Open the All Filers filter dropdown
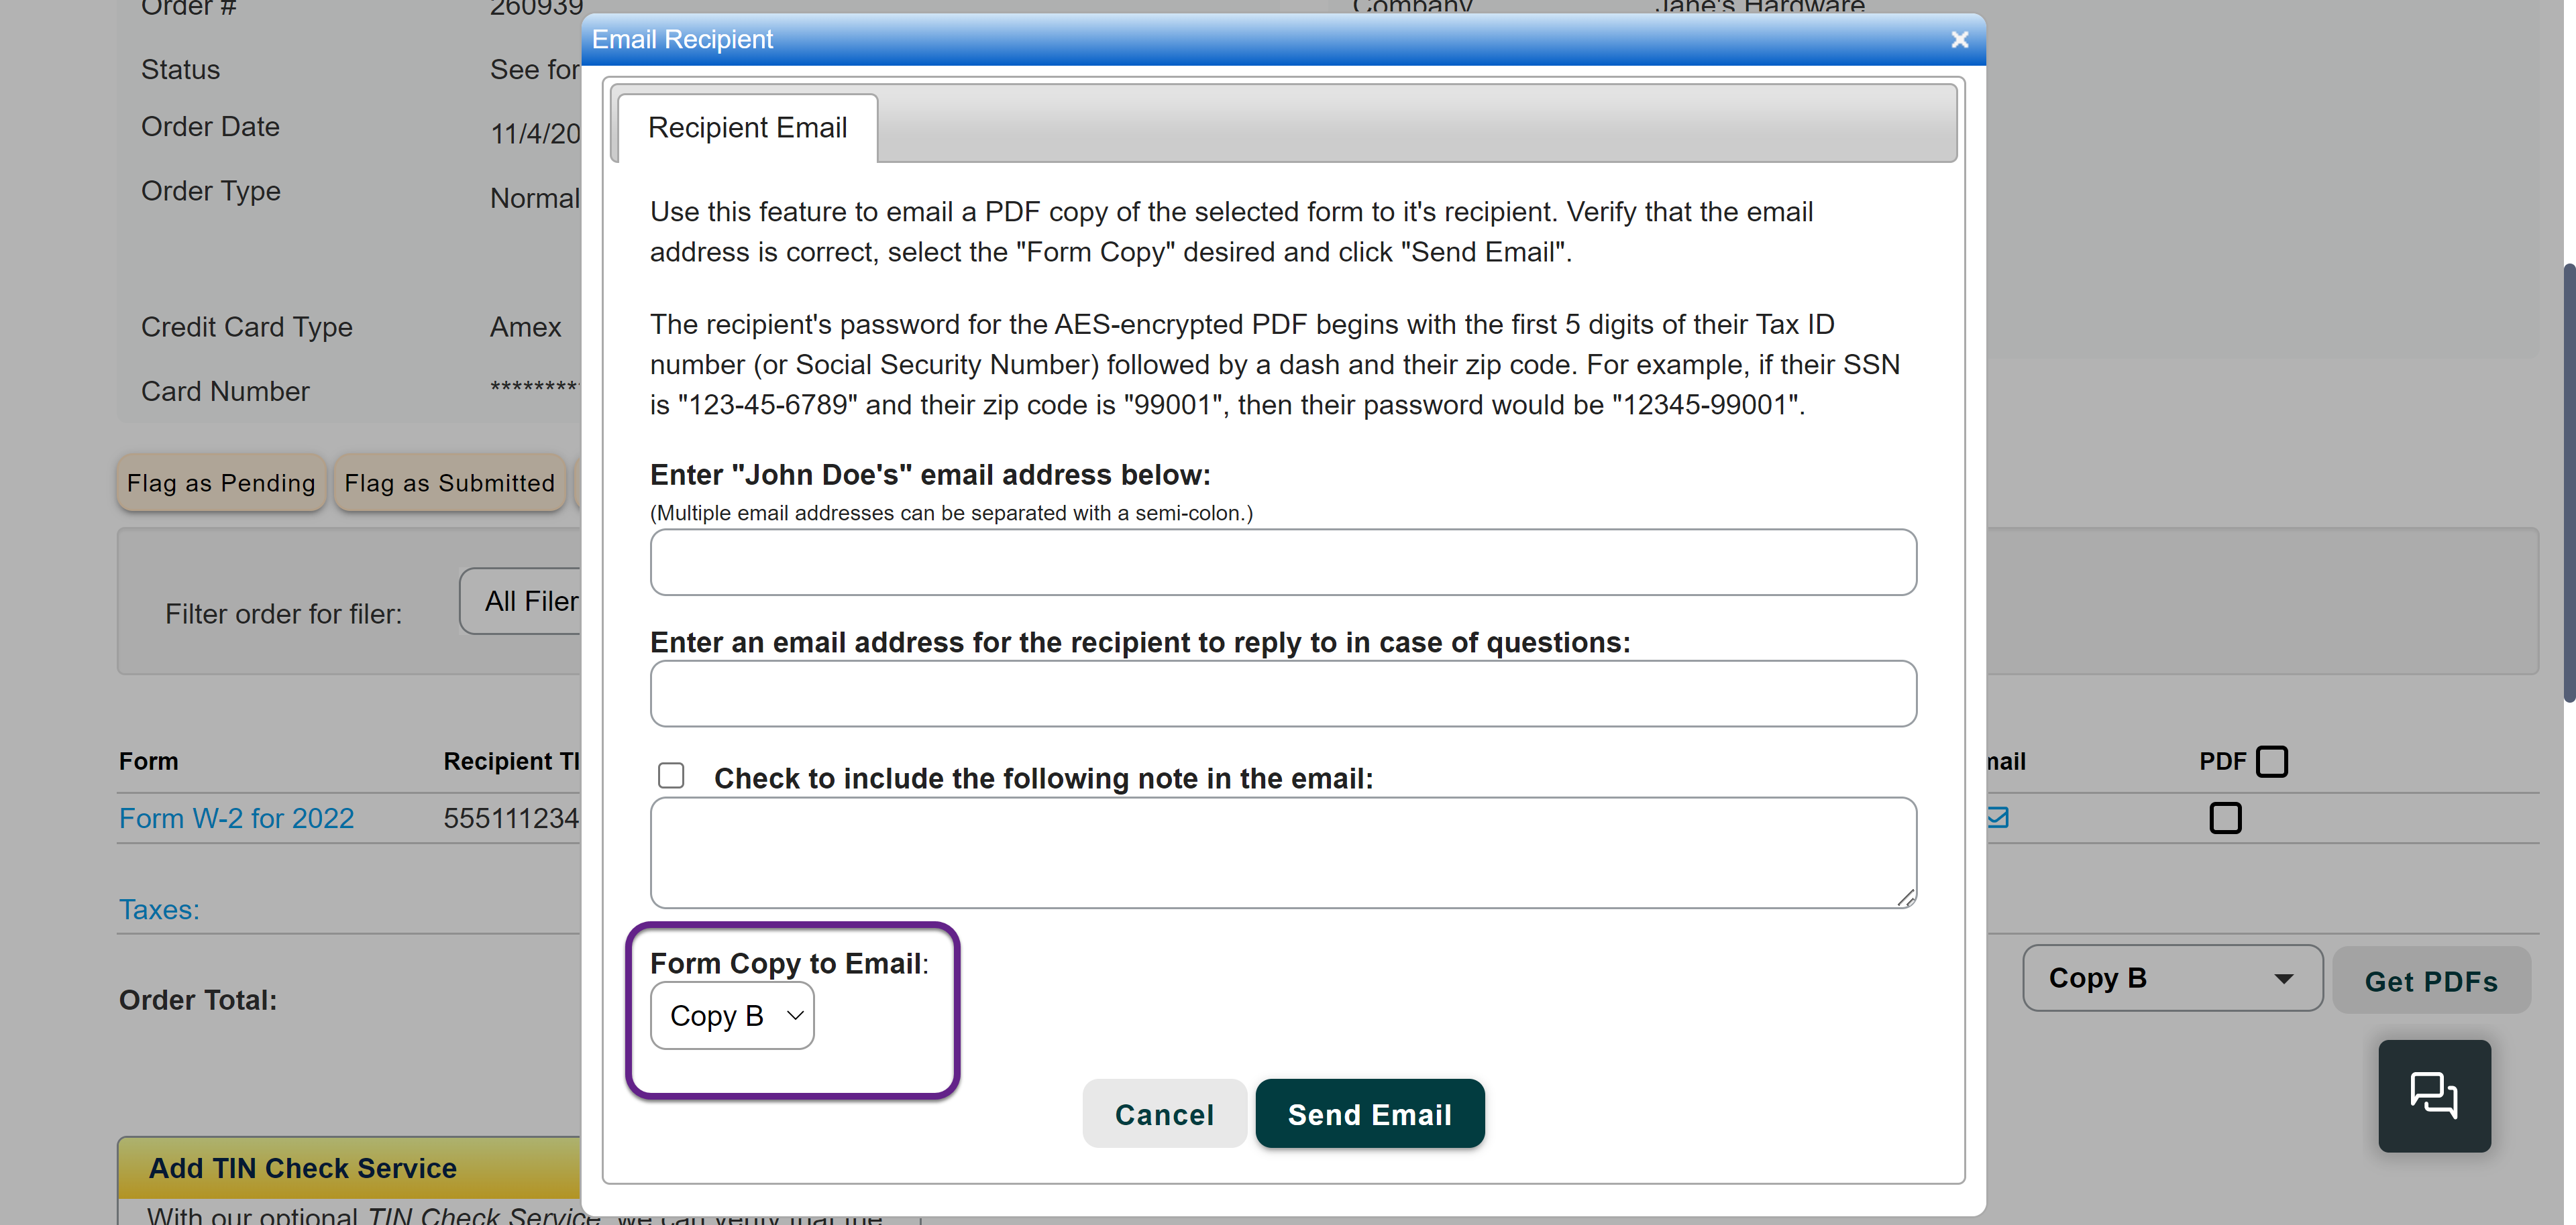The width and height of the screenshot is (2576, 1225). coord(521,601)
